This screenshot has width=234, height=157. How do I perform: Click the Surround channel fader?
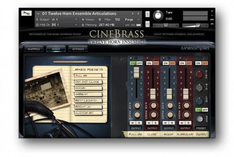(186, 94)
